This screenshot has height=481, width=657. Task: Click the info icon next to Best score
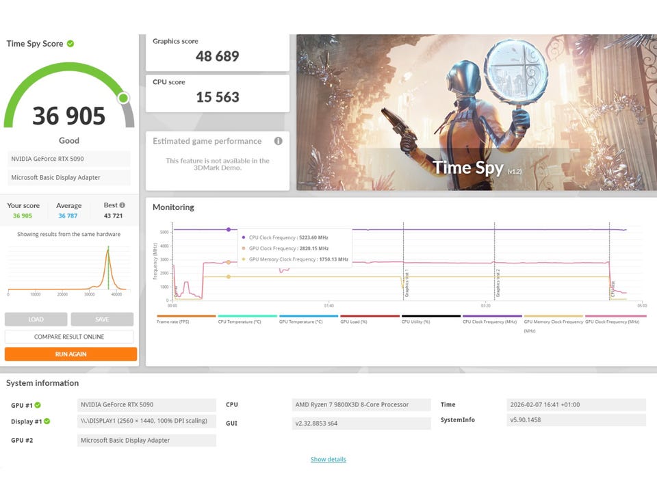[123, 205]
